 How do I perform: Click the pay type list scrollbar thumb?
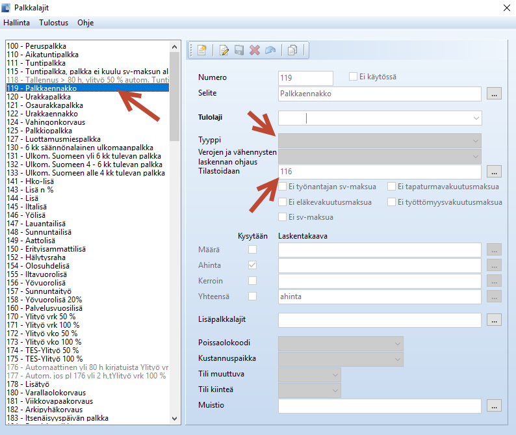point(174,96)
